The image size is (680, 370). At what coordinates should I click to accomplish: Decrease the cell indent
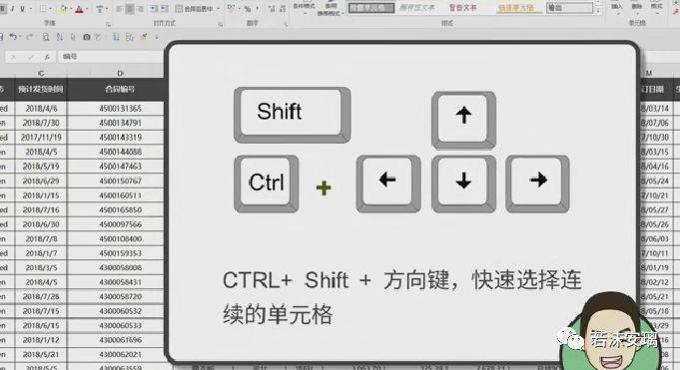point(154,9)
